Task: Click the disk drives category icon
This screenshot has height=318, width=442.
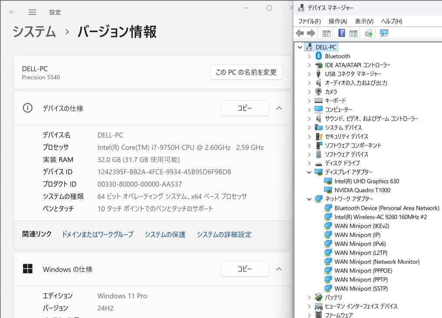Action: pos(319,163)
